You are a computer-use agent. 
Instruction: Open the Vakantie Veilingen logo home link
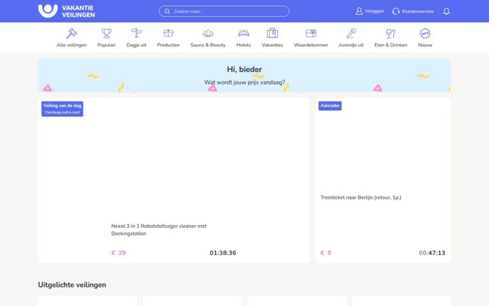pos(67,12)
